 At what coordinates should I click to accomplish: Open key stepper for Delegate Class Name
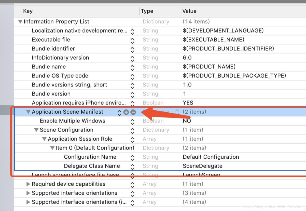pos(132,167)
